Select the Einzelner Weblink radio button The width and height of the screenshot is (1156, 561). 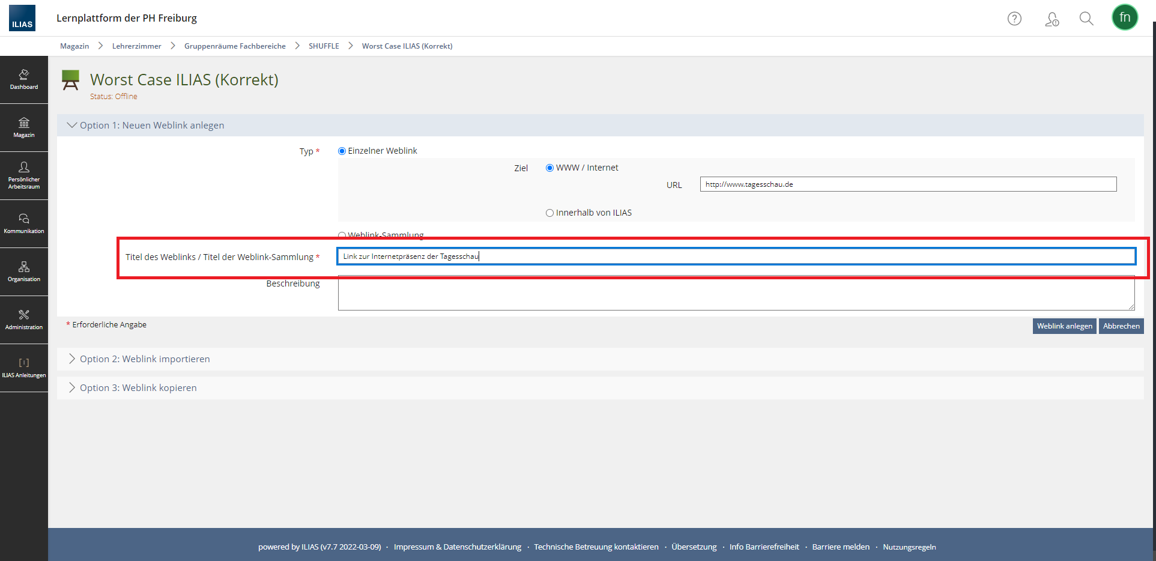click(342, 151)
